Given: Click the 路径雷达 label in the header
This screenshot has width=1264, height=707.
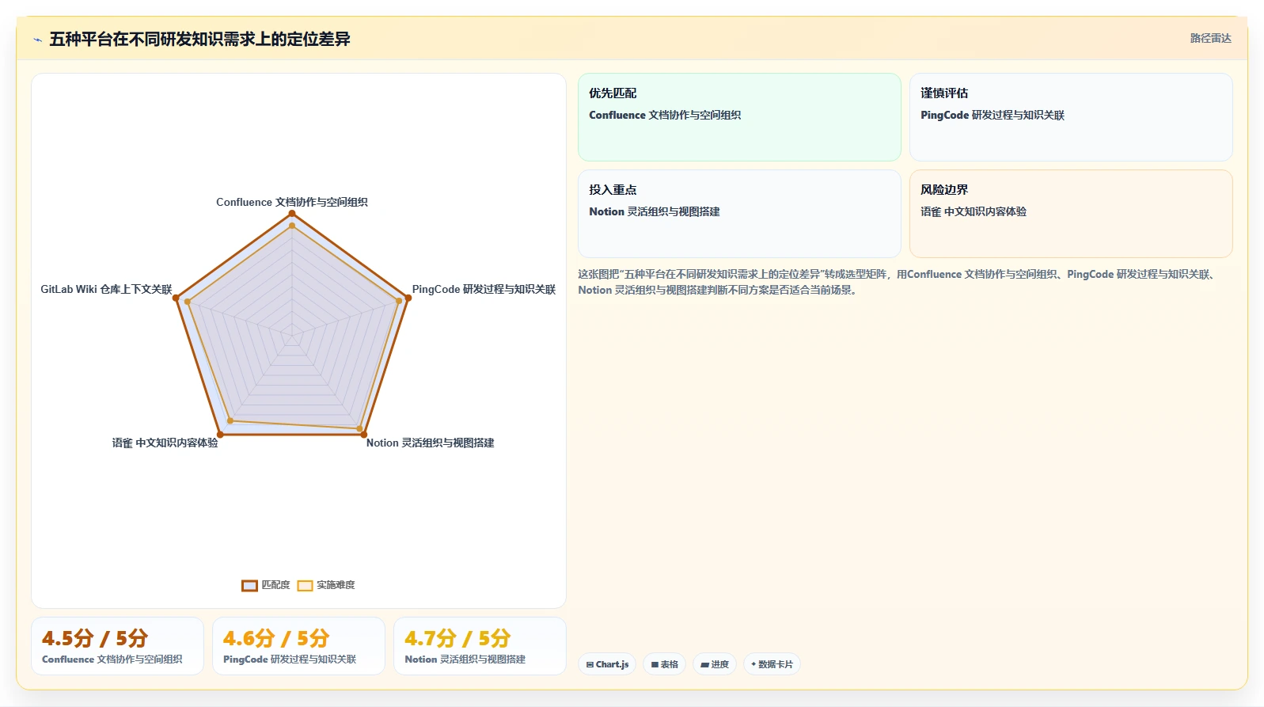Looking at the screenshot, I should [1210, 38].
